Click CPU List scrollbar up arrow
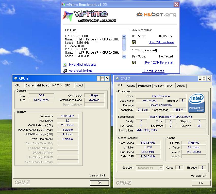216x194 pixels. pos(124,36)
